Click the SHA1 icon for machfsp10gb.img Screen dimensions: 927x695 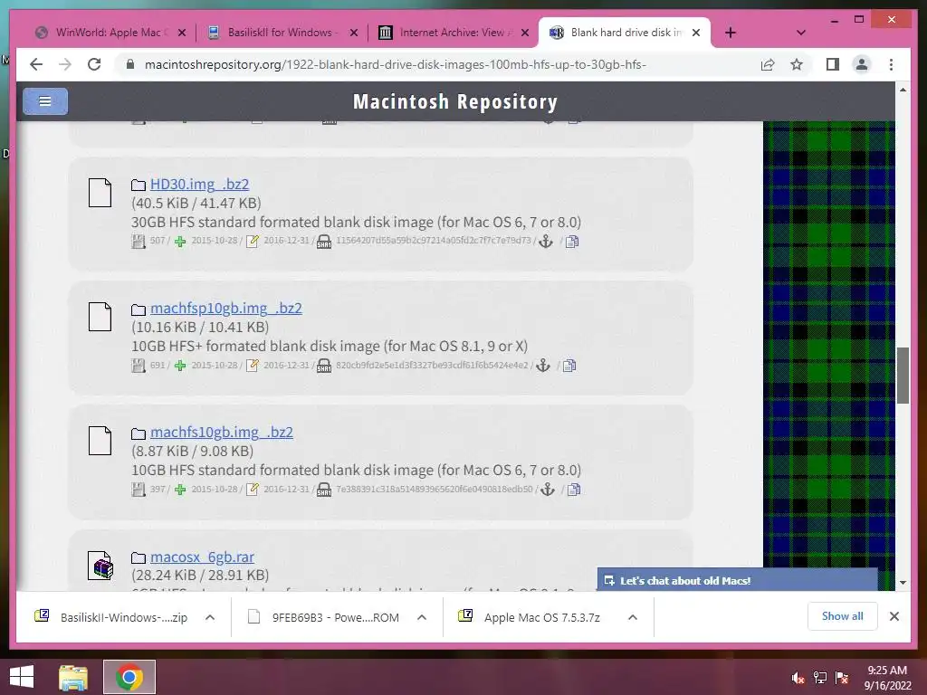(324, 366)
